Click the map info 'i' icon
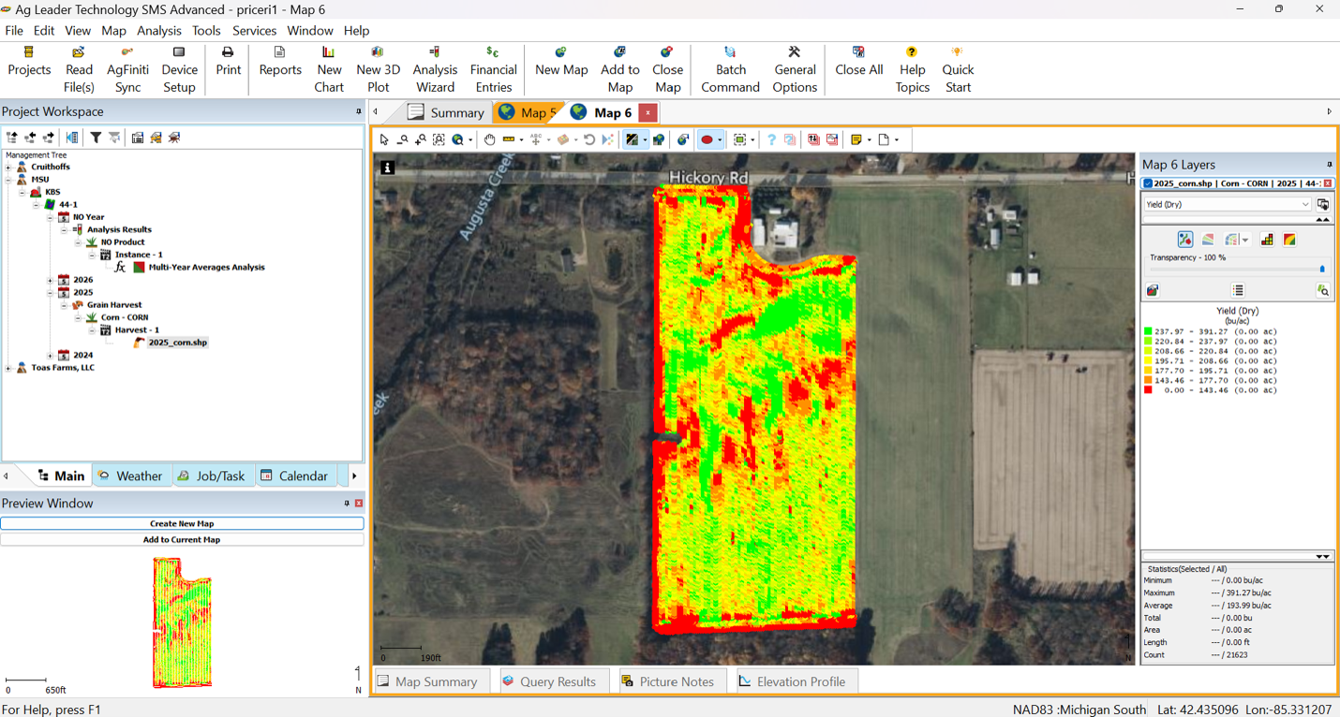 coord(387,168)
